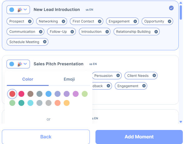
Task: Delete the Relationship Building tag
Action: point(156,32)
